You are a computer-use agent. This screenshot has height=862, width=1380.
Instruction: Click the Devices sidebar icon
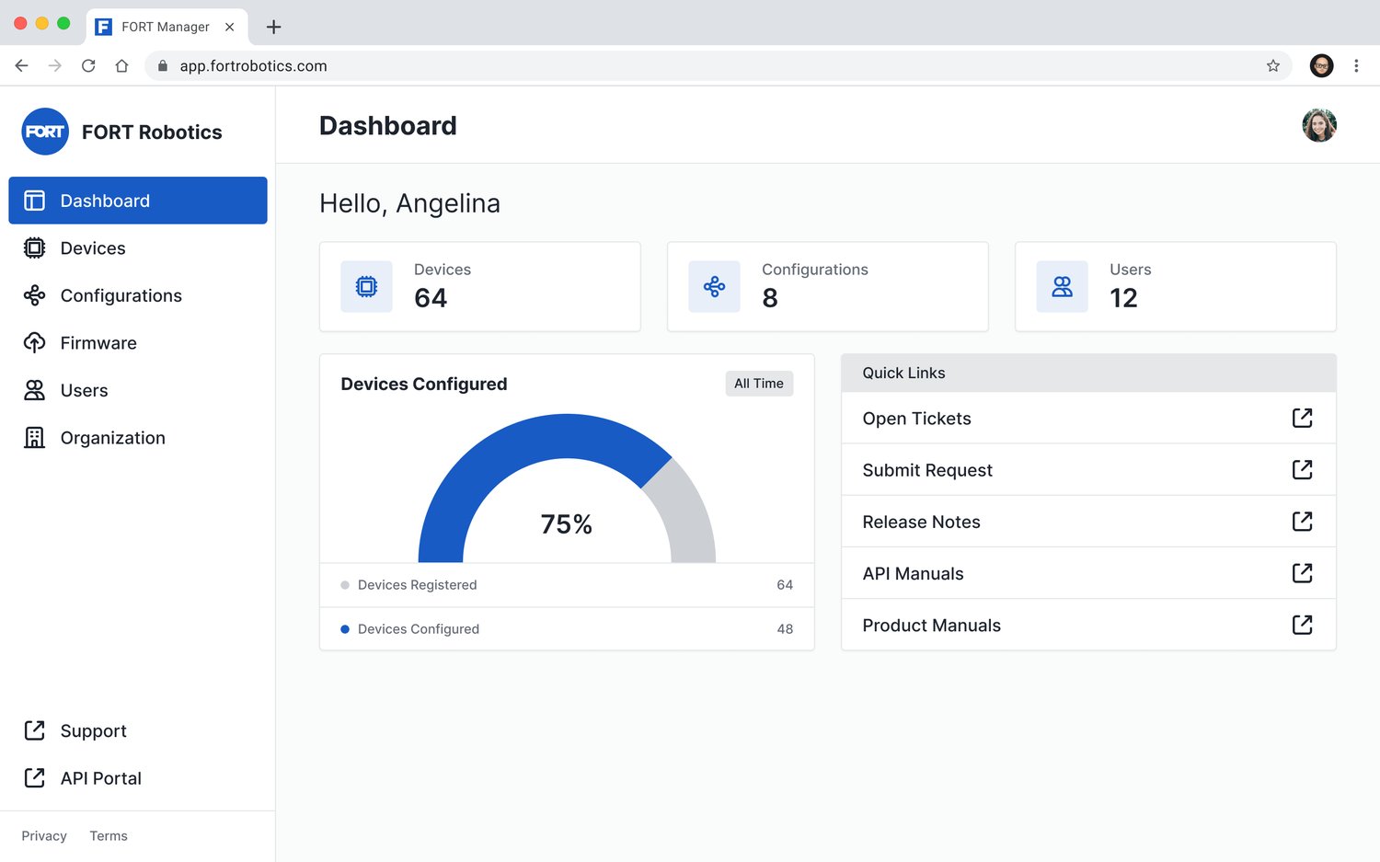coord(33,247)
